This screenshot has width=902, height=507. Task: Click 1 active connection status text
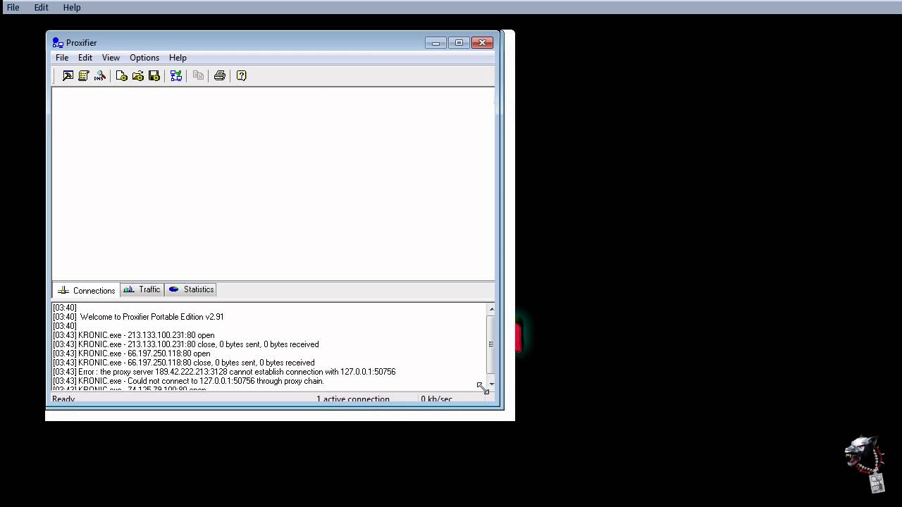click(352, 399)
